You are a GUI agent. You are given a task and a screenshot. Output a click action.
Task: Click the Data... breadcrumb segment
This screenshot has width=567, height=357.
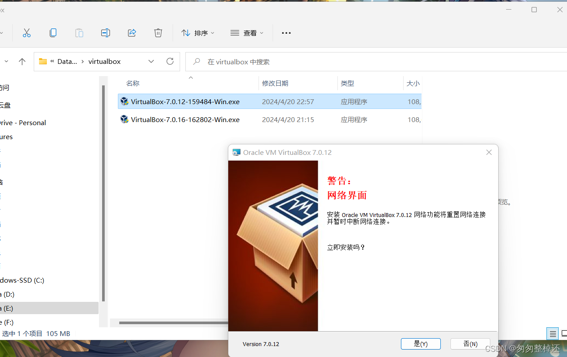point(67,62)
